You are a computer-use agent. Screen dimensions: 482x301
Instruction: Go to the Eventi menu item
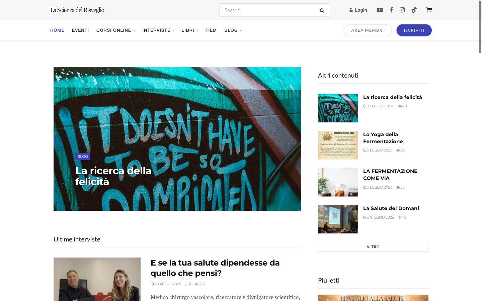coord(80,30)
